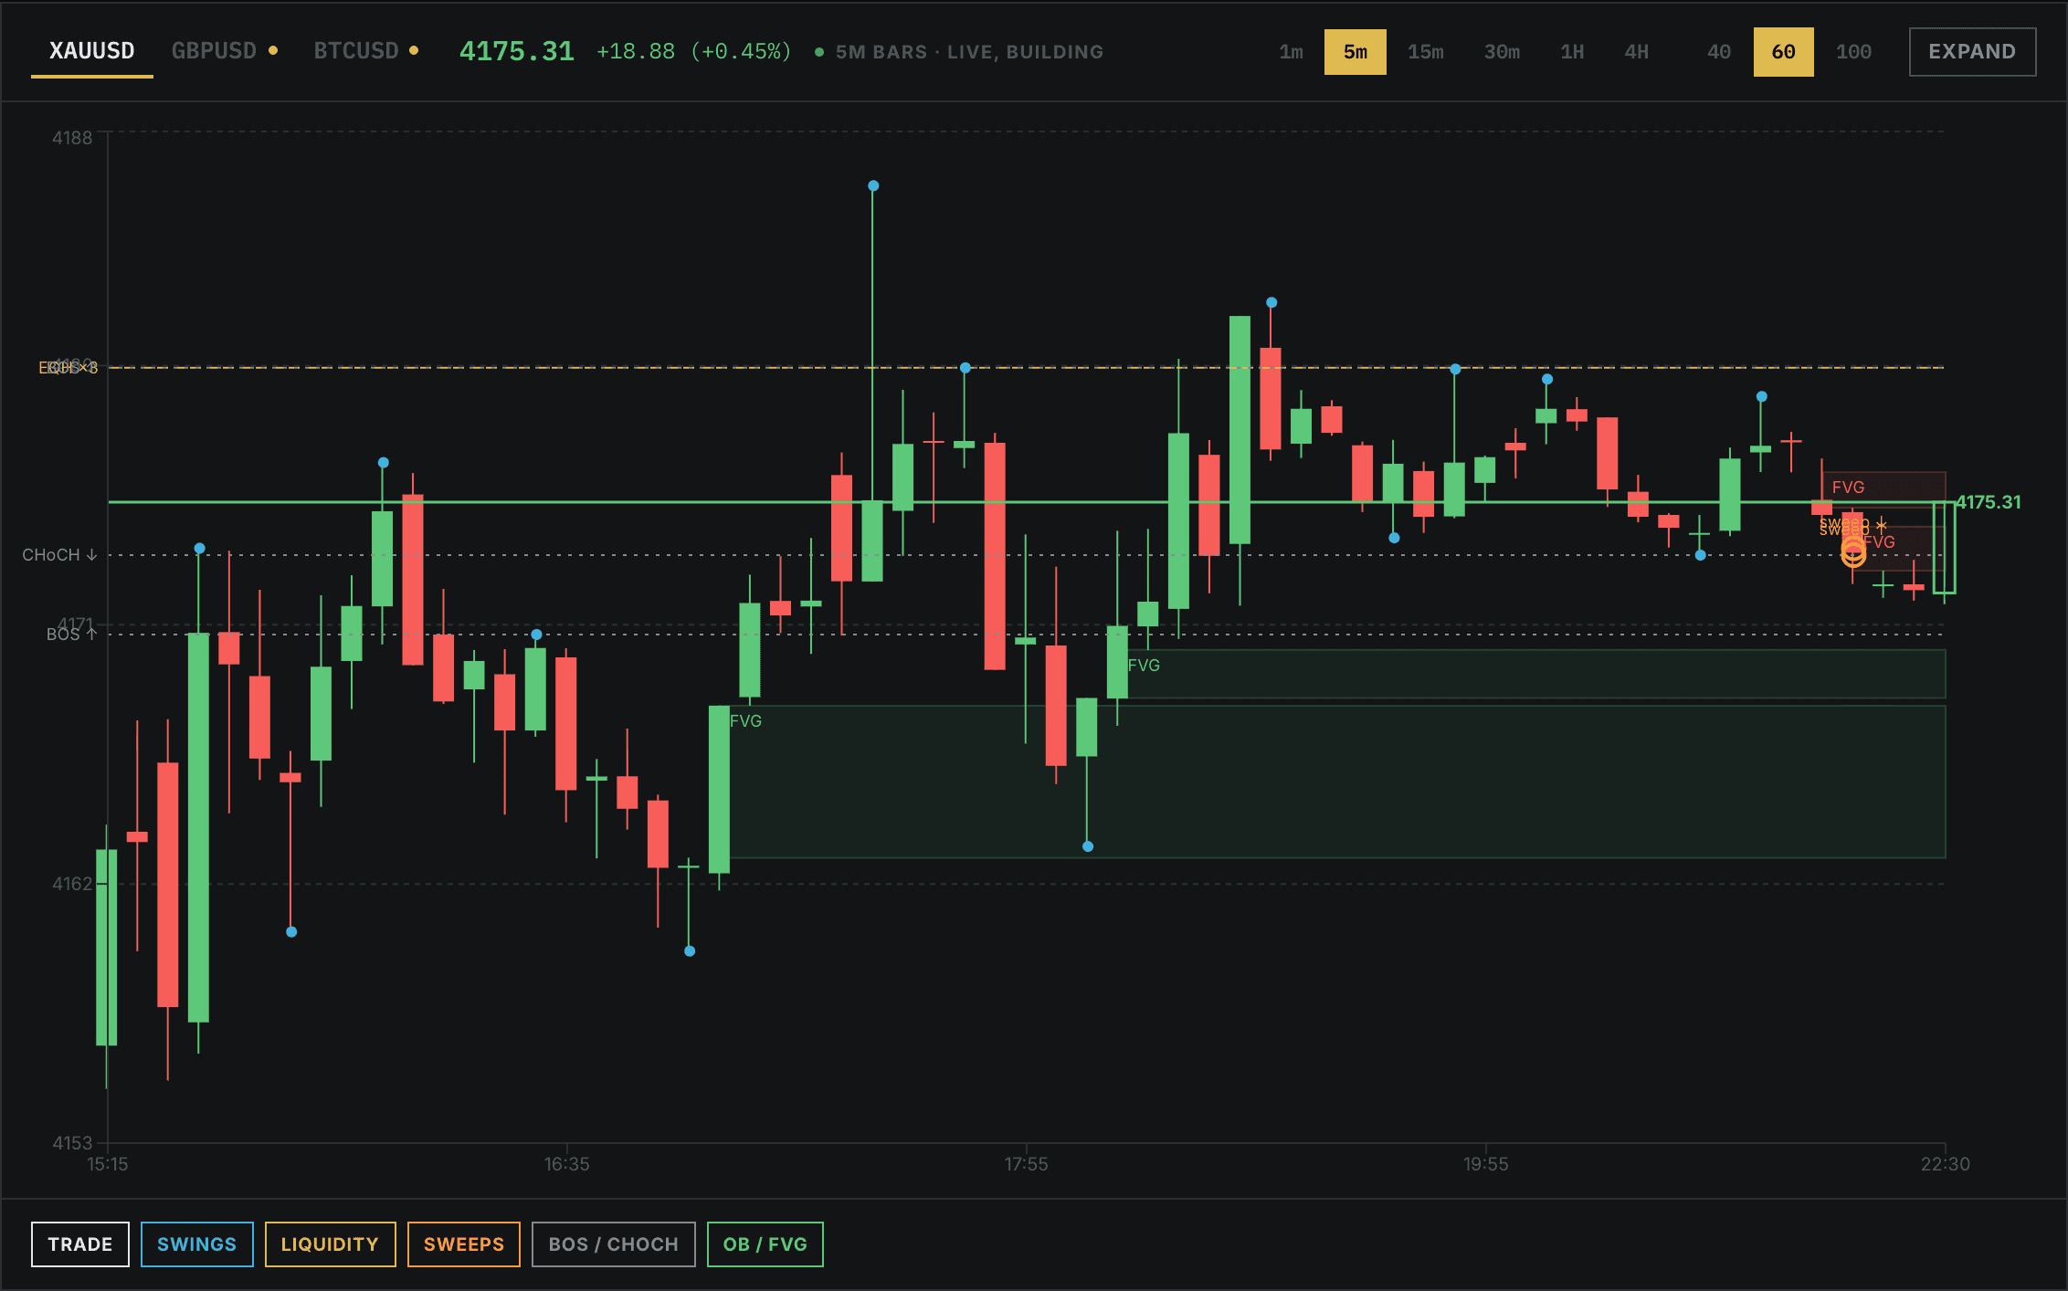The width and height of the screenshot is (2068, 1291).
Task: Show 100 bars on chart
Action: pos(1853,52)
